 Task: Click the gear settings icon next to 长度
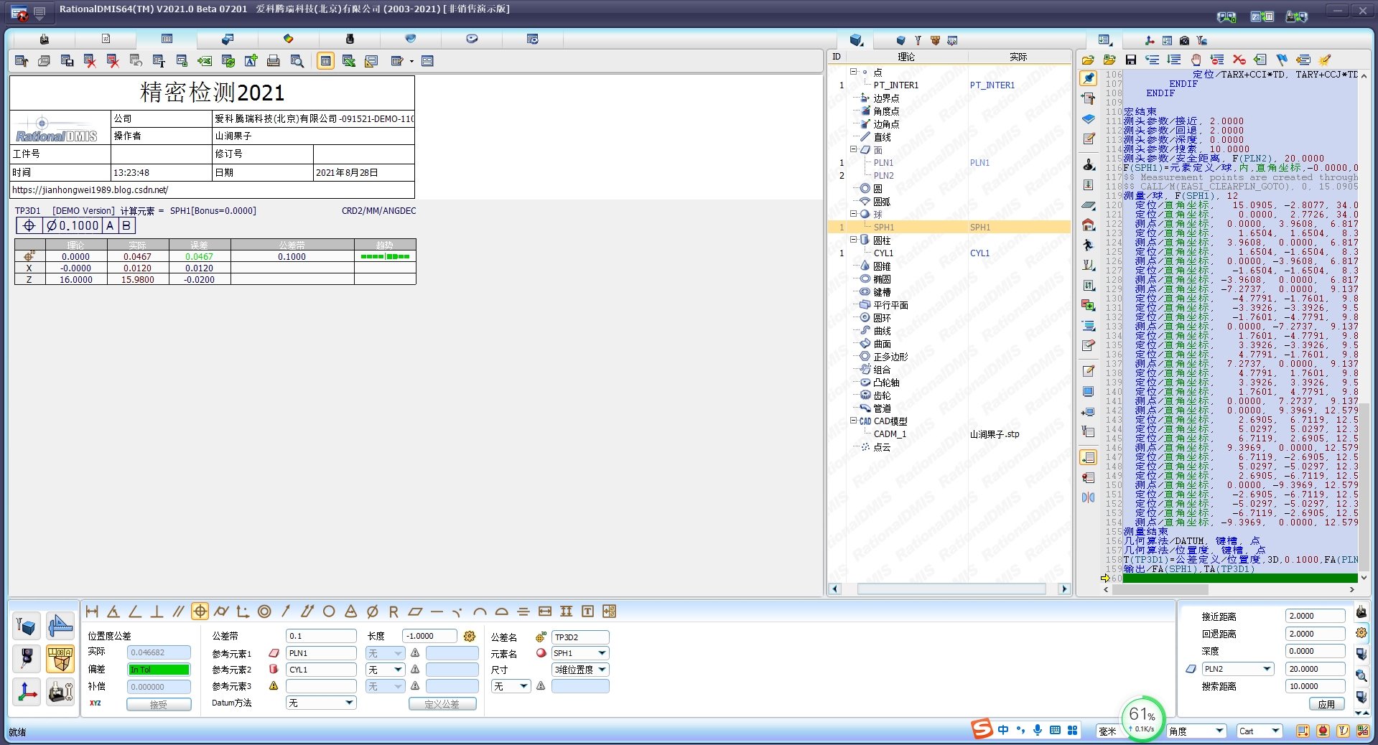click(x=470, y=636)
